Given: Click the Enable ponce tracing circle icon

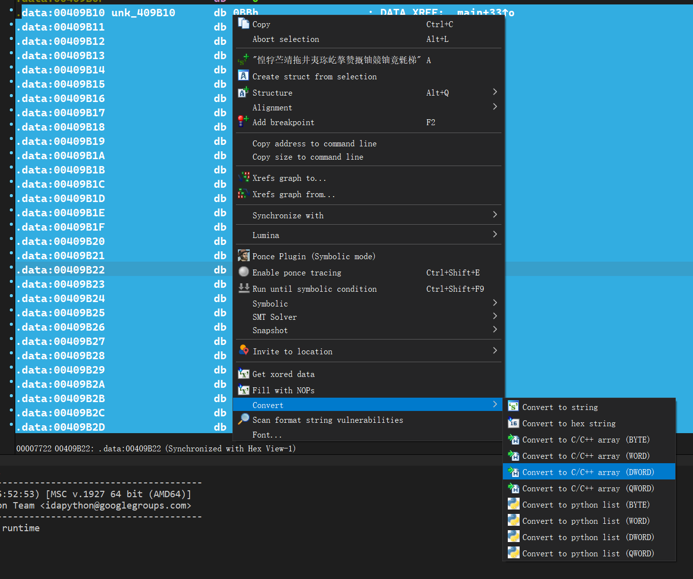Looking at the screenshot, I should click(x=243, y=272).
